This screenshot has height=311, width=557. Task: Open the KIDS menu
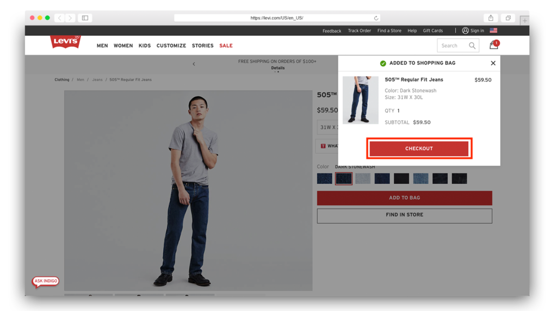[x=145, y=46]
